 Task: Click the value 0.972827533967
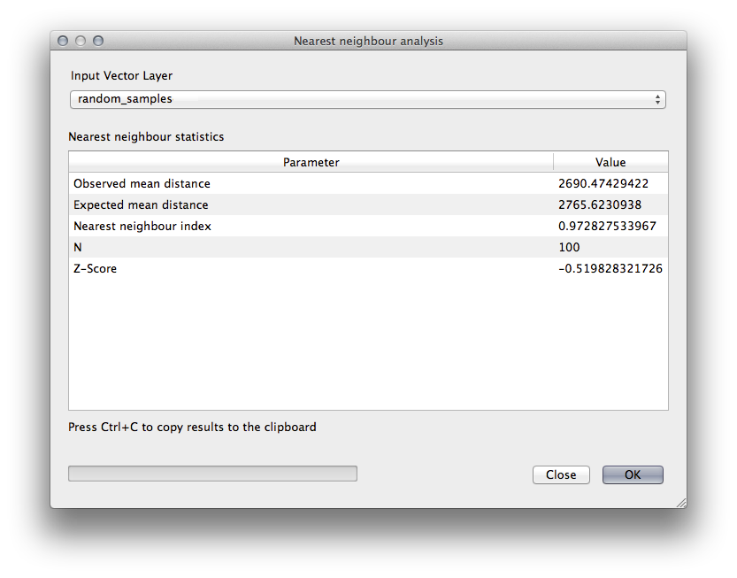[x=608, y=227]
